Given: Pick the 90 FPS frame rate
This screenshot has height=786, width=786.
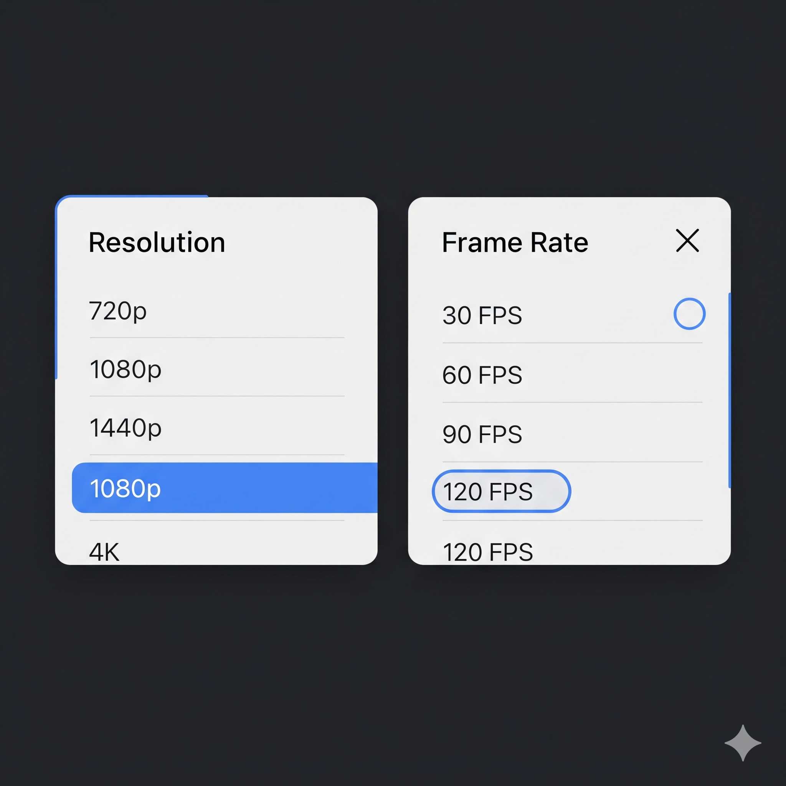Looking at the screenshot, I should pos(482,434).
